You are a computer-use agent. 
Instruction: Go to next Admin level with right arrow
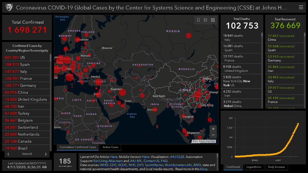click(46, 154)
